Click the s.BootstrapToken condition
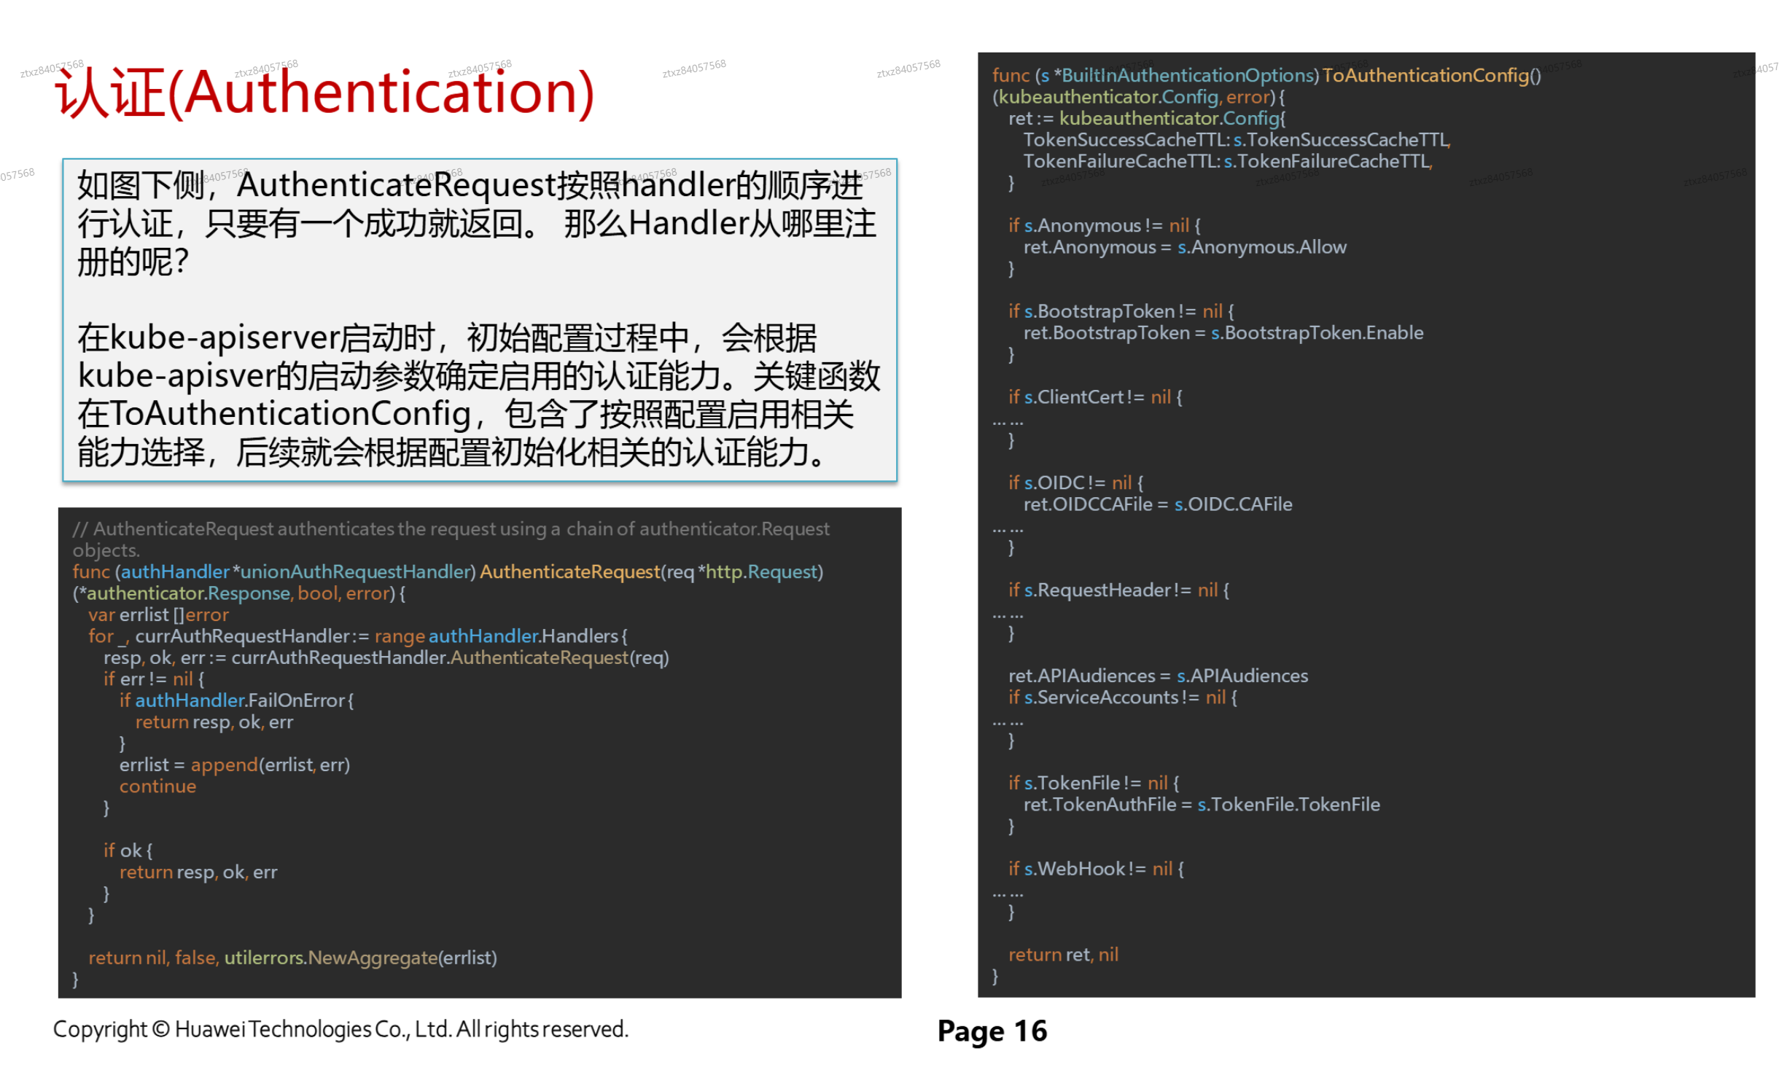This screenshot has width=1779, height=1086. click(1119, 310)
